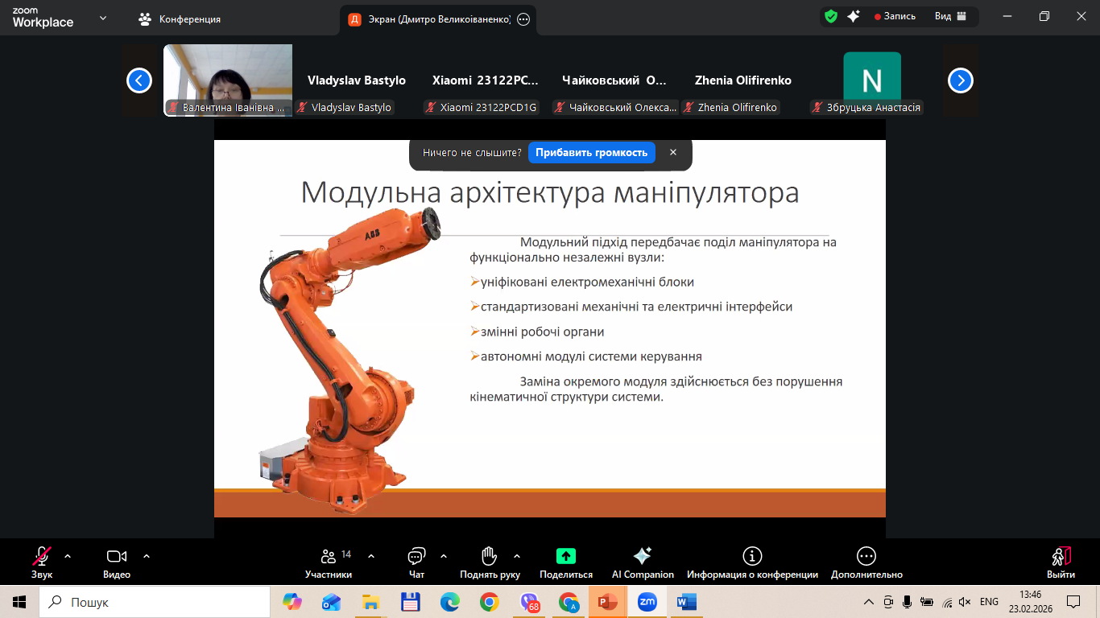Leave the meeting with Выйти
The height and width of the screenshot is (618, 1100).
(1061, 562)
